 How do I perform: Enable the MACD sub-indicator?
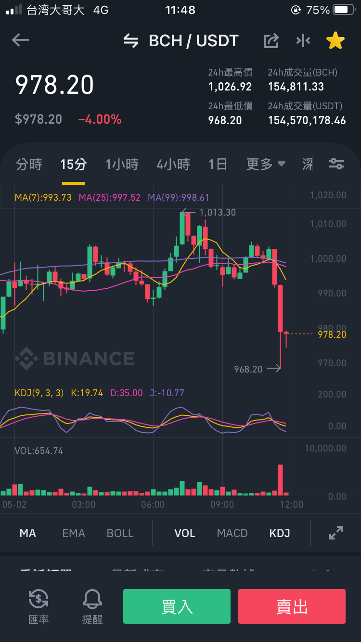pos(232,533)
